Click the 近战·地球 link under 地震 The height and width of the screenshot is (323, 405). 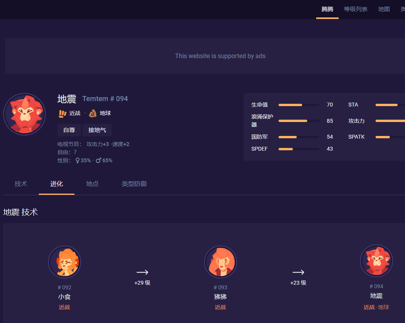point(376,307)
